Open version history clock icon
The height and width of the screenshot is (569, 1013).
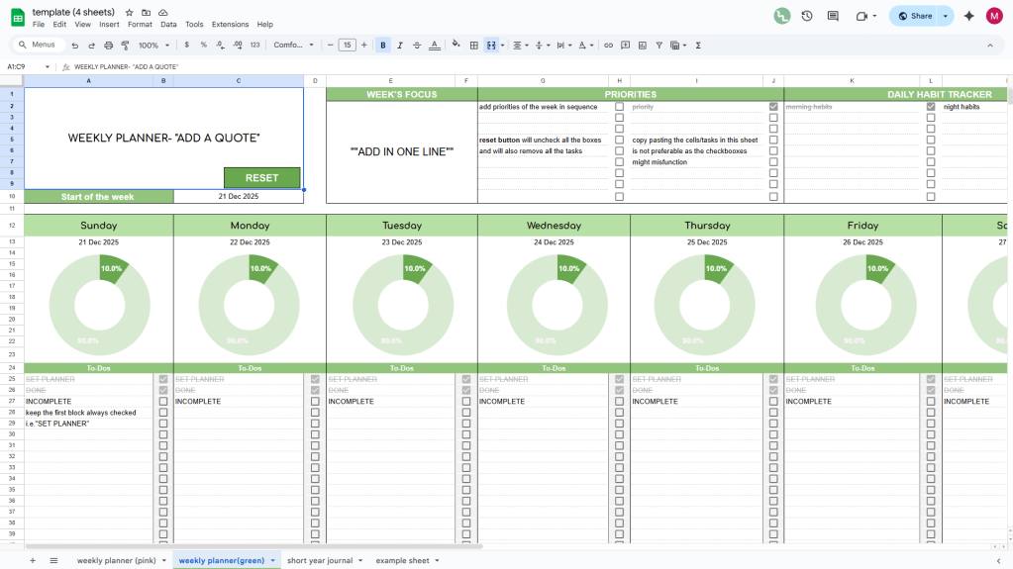click(807, 16)
